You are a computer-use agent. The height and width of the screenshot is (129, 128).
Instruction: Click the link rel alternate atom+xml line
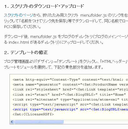coord(70,99)
